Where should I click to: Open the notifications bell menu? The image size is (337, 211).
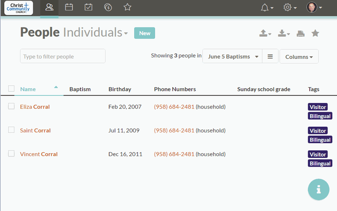(267, 8)
